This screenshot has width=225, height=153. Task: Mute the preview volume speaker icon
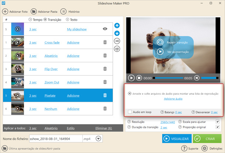coord(197,78)
